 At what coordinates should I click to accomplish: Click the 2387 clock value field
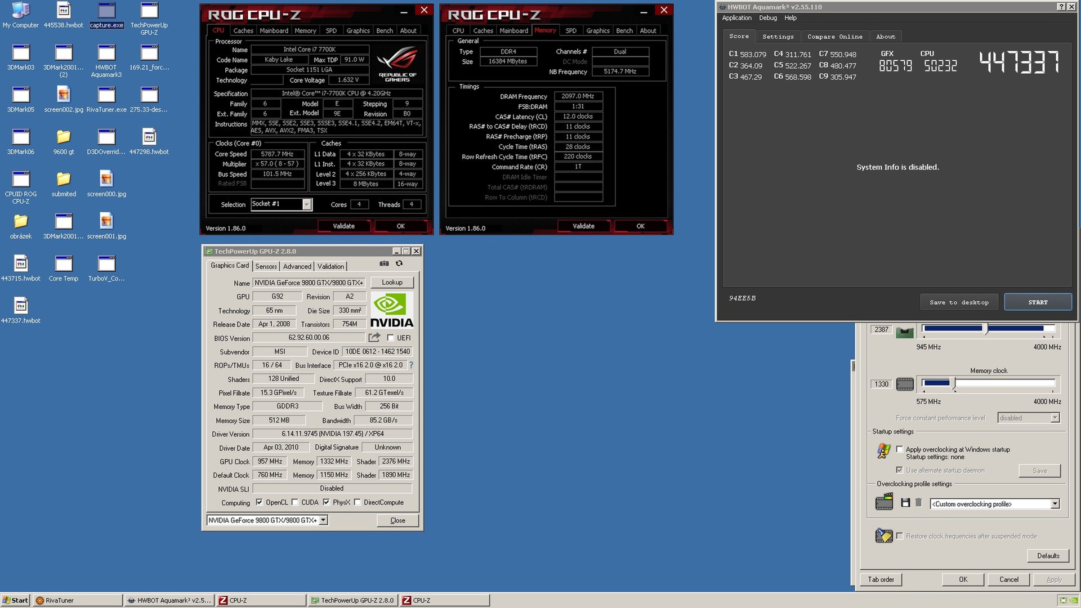click(x=881, y=329)
